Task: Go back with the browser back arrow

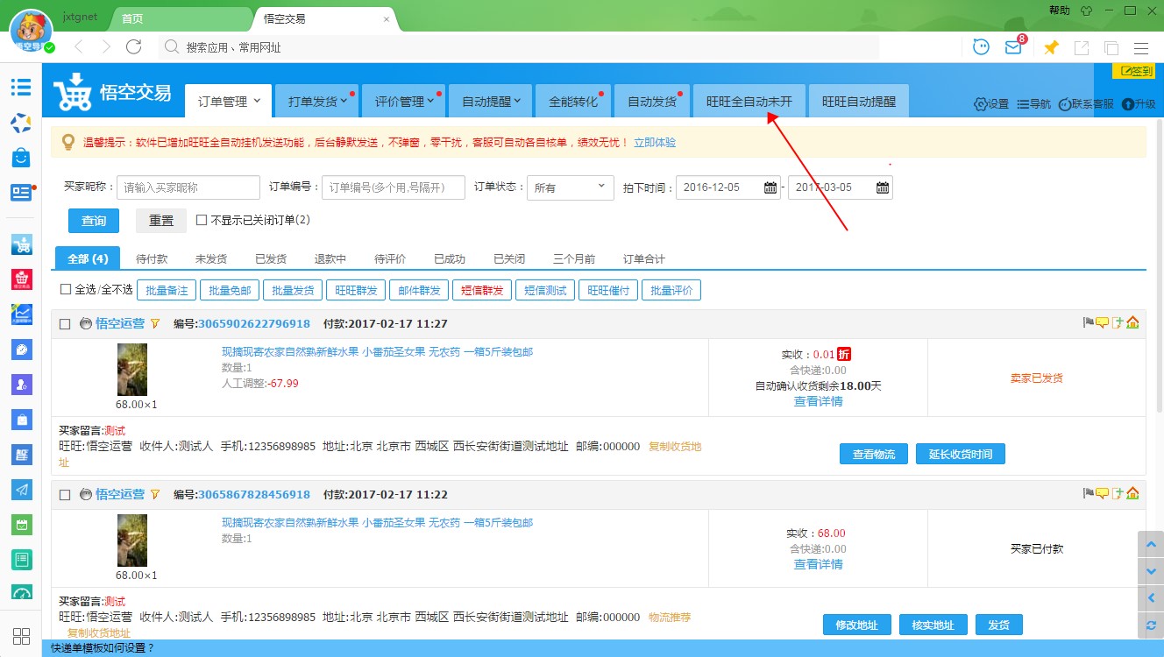Action: 79,47
